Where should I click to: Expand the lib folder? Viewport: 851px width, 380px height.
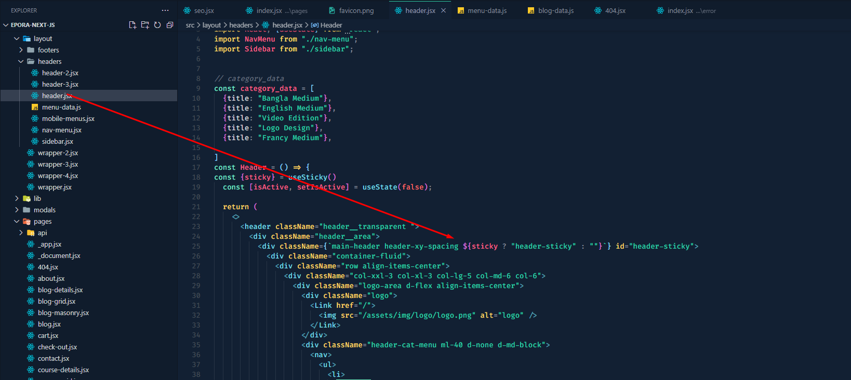point(17,198)
